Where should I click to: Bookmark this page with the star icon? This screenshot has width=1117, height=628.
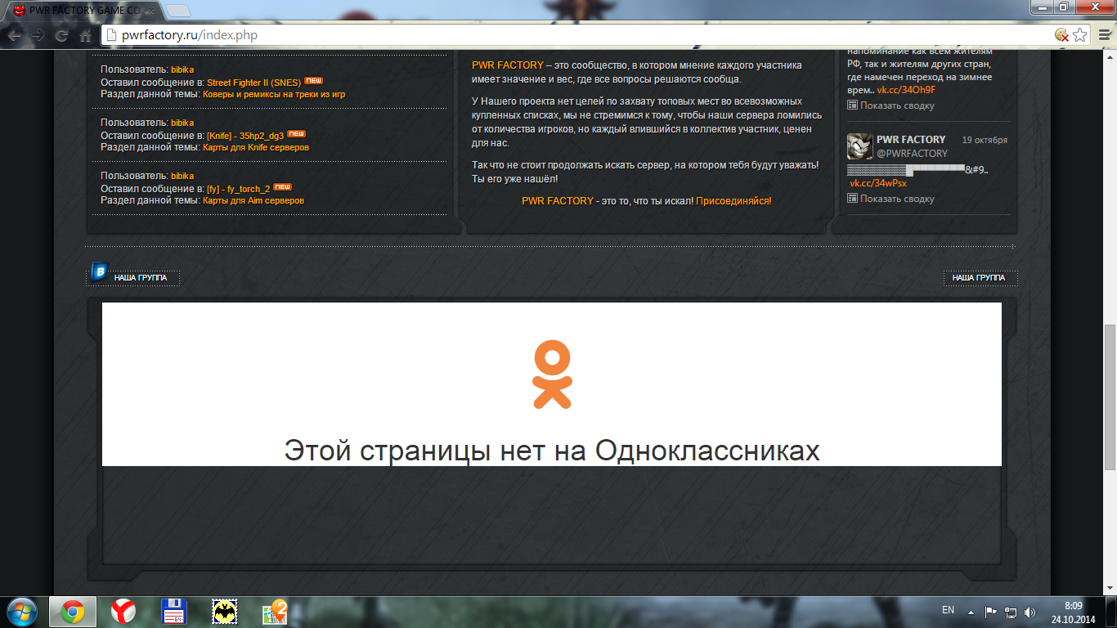1079,35
